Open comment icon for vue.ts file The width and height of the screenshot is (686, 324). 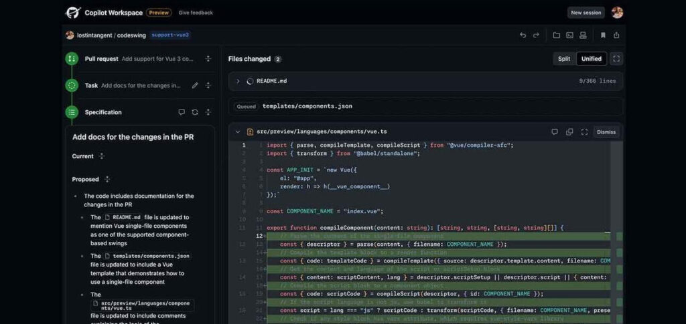click(554, 132)
